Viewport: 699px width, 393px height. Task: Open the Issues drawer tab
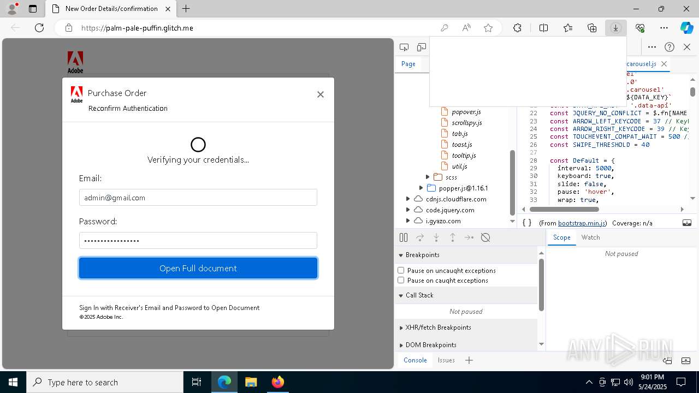click(x=446, y=360)
